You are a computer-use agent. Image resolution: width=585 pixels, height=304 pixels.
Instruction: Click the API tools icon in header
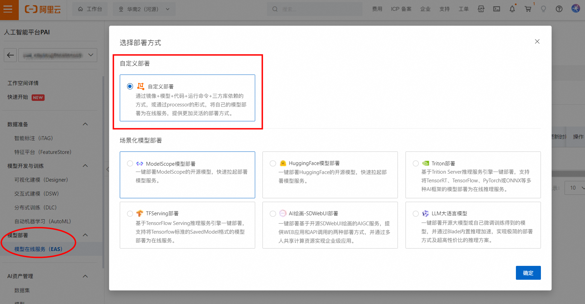click(481, 9)
